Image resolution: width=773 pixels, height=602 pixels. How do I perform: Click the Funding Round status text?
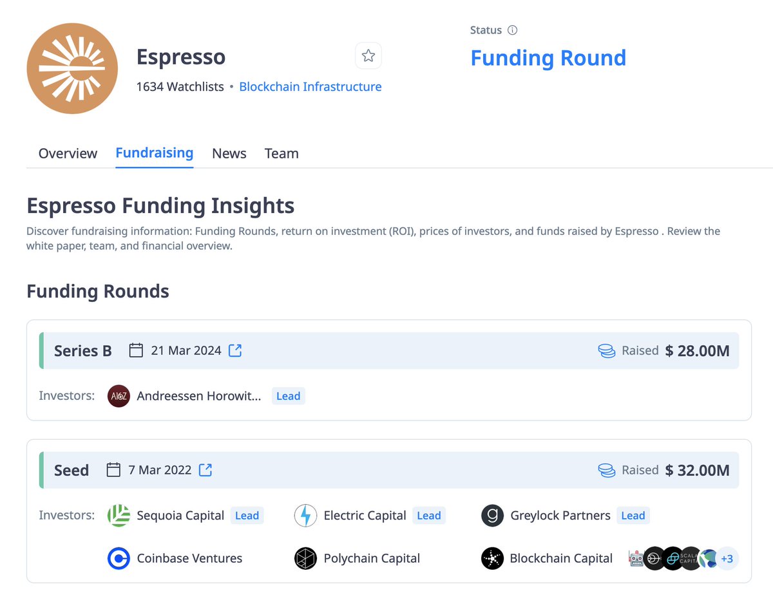548,58
